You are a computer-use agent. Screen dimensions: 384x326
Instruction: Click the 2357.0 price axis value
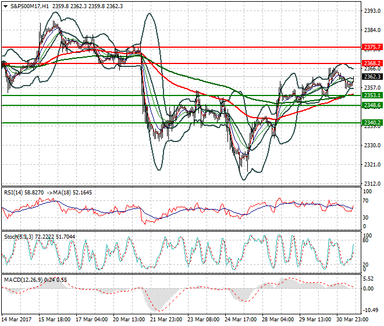372,88
